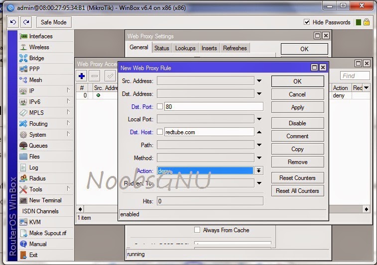
Task: Click the Safe Mode button
Action: pyautogui.click(x=54, y=22)
